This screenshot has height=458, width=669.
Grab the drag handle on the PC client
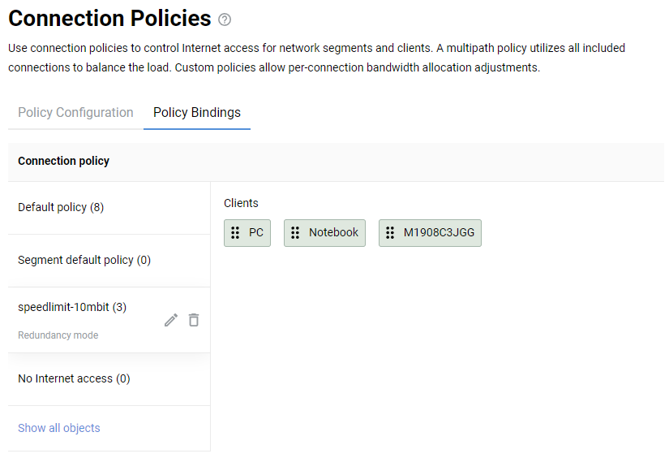point(235,232)
